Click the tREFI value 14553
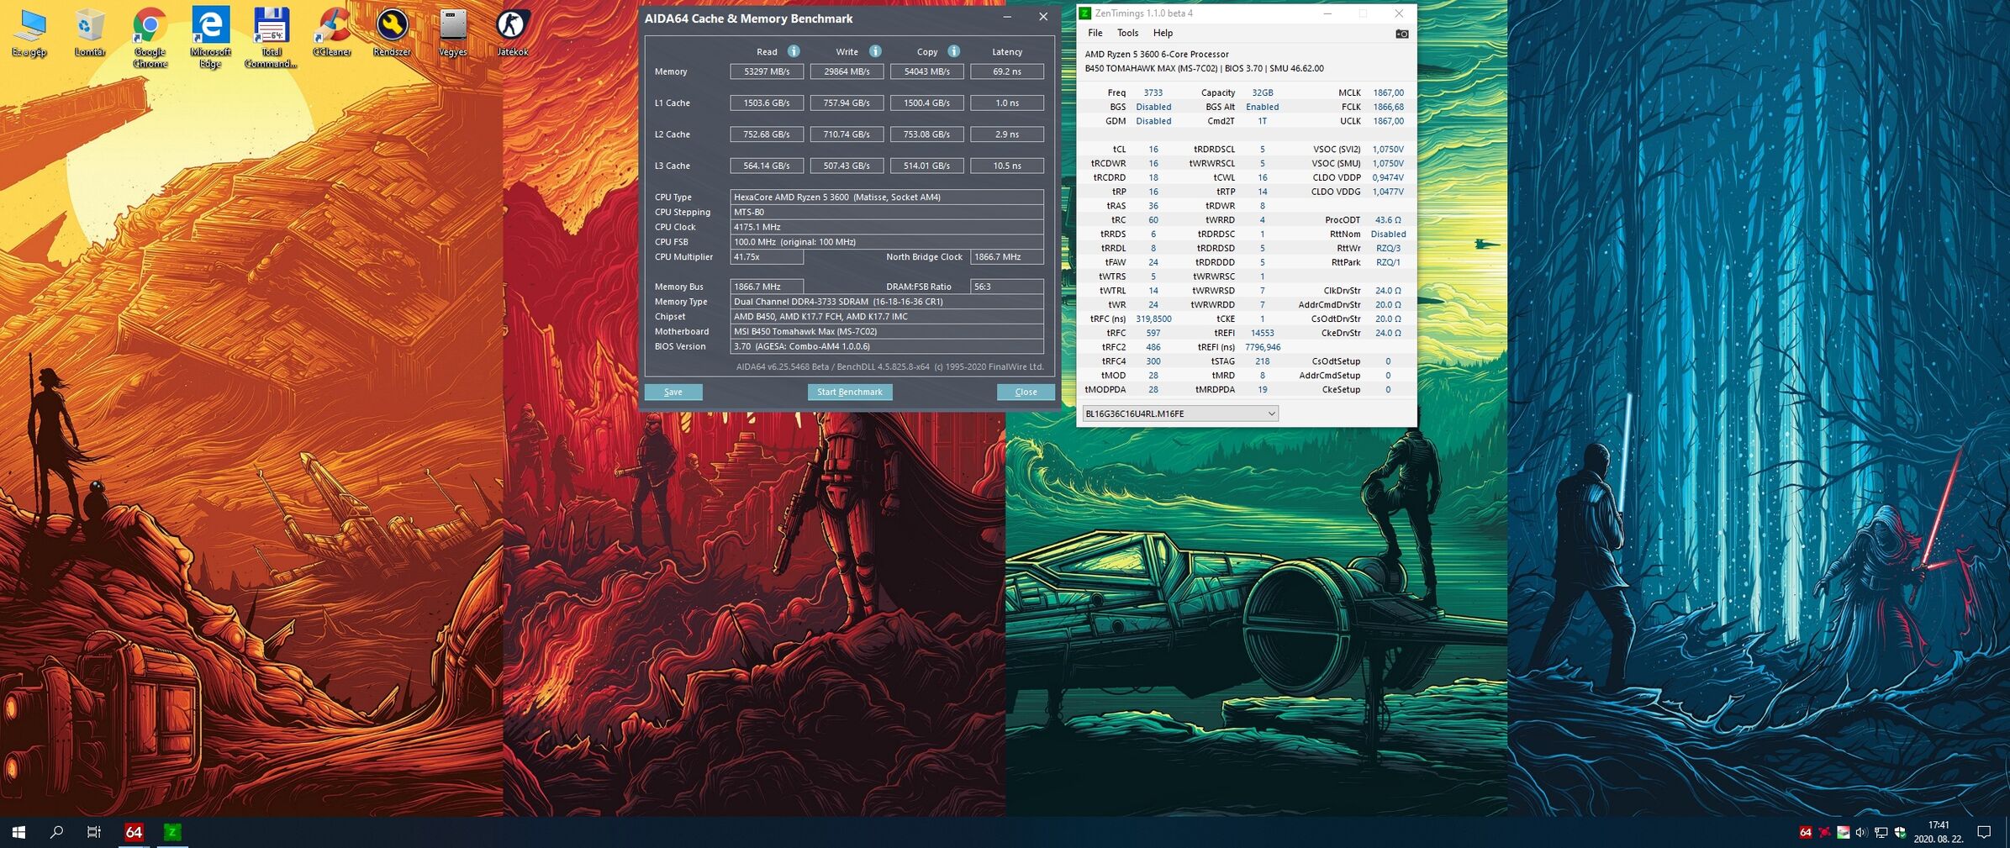 click(x=1262, y=333)
